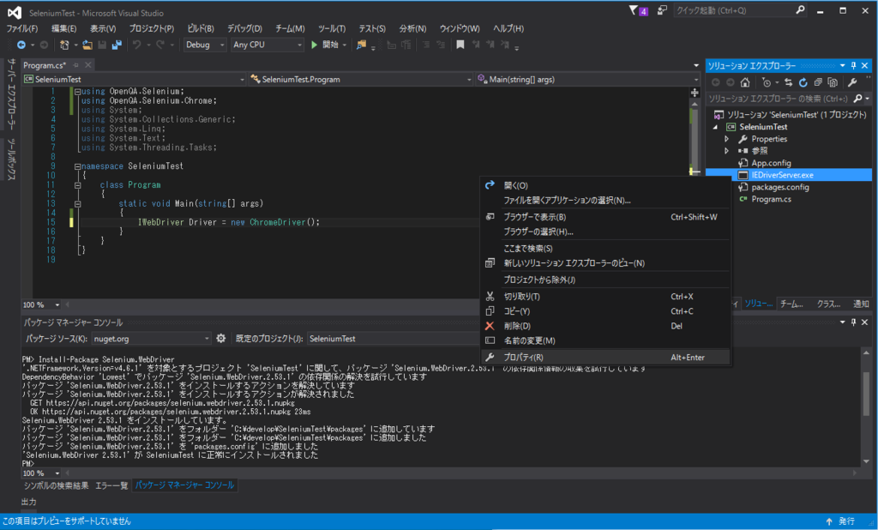Click the Undo toolbar icon
The height and width of the screenshot is (530, 878).
tap(136, 45)
